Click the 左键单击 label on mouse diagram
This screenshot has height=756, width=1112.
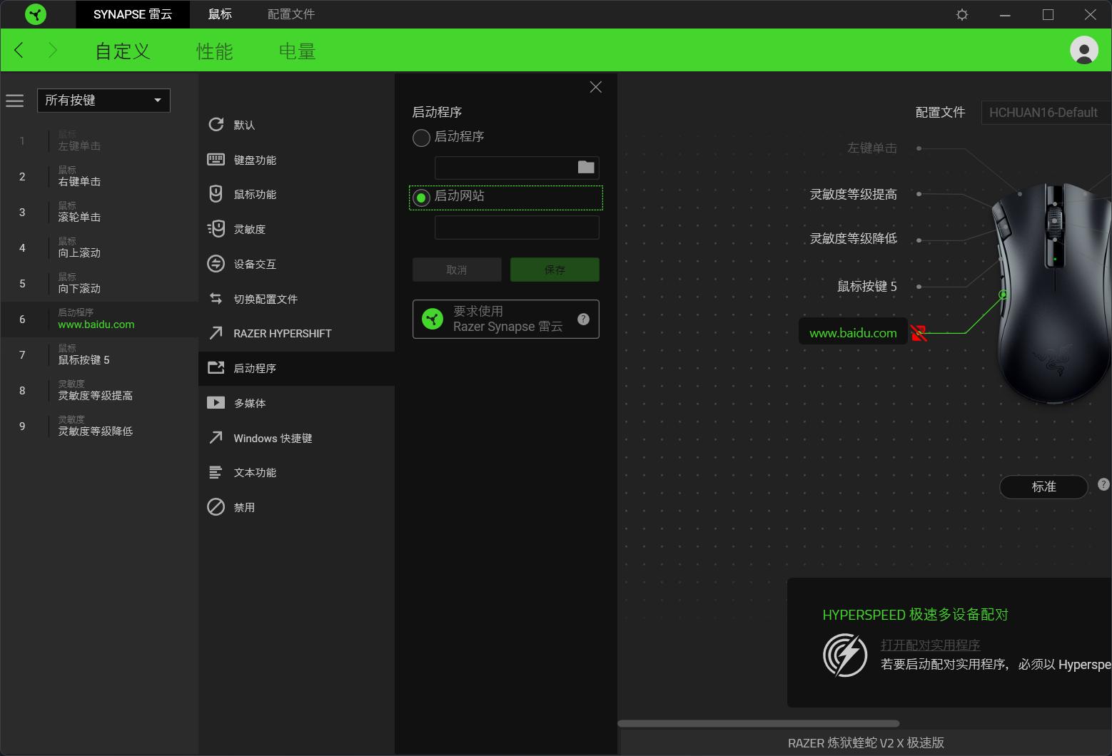tap(871, 148)
